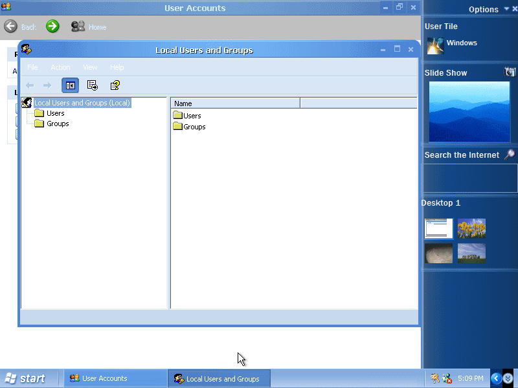The width and height of the screenshot is (518, 388).
Task: Click the Windows user tile picture
Action: pos(435,45)
